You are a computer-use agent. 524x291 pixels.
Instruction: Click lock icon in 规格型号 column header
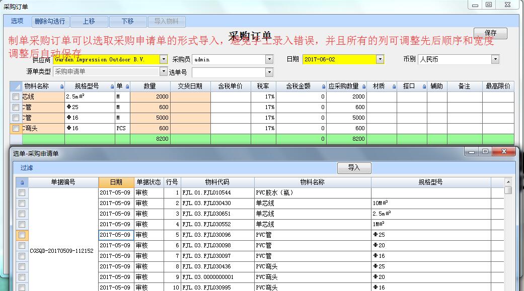[112, 86]
